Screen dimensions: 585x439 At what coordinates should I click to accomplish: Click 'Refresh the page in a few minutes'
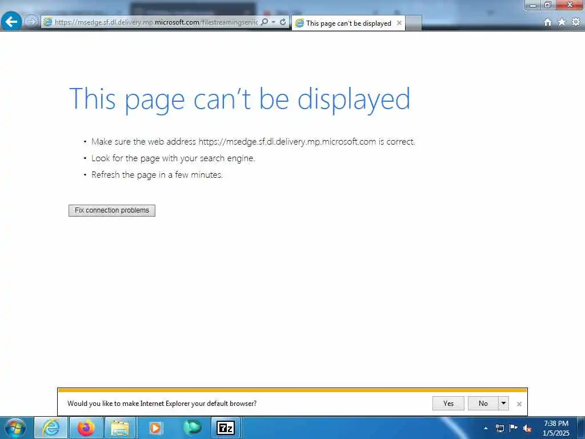pos(157,175)
